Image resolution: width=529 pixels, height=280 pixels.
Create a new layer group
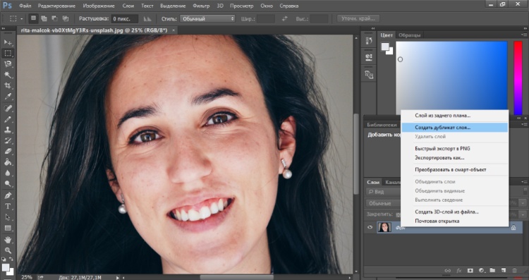(492, 271)
